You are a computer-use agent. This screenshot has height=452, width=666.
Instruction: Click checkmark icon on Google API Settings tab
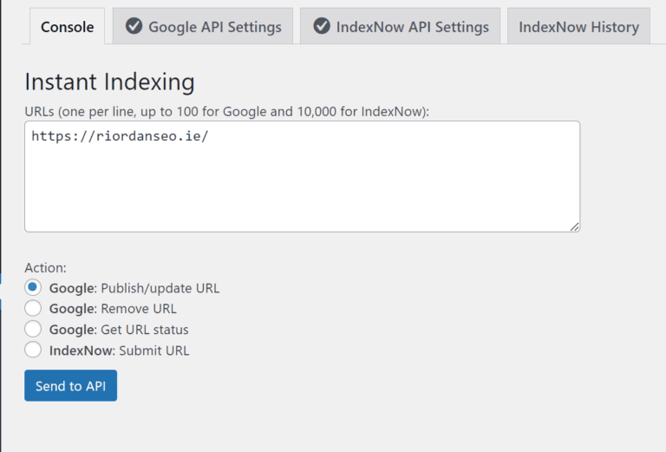[134, 26]
